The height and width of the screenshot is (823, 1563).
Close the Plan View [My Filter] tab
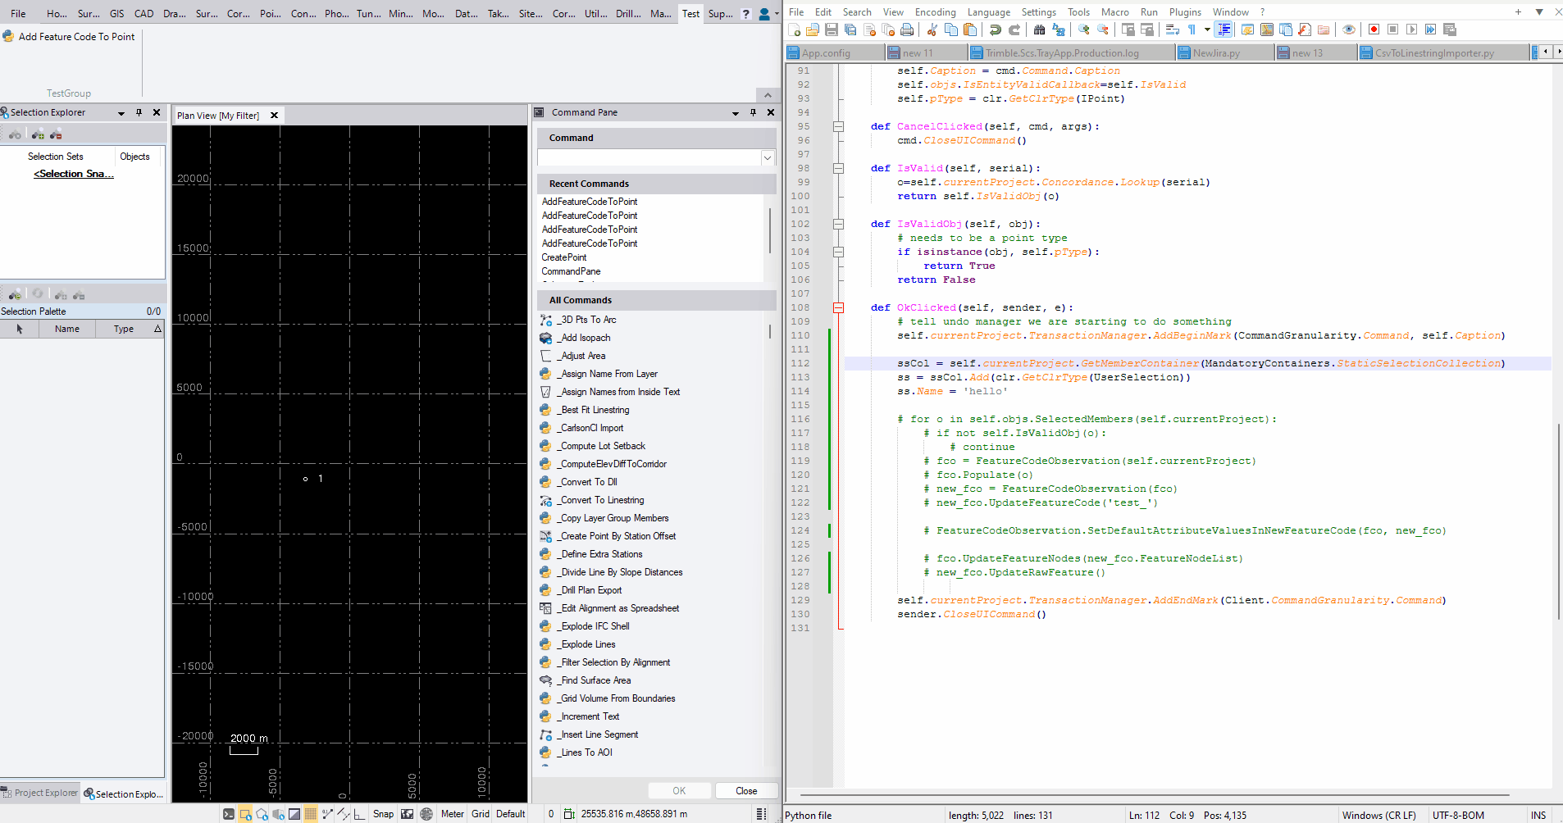coord(274,116)
